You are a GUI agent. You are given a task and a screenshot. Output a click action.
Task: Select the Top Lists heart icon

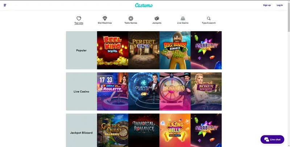point(79,18)
